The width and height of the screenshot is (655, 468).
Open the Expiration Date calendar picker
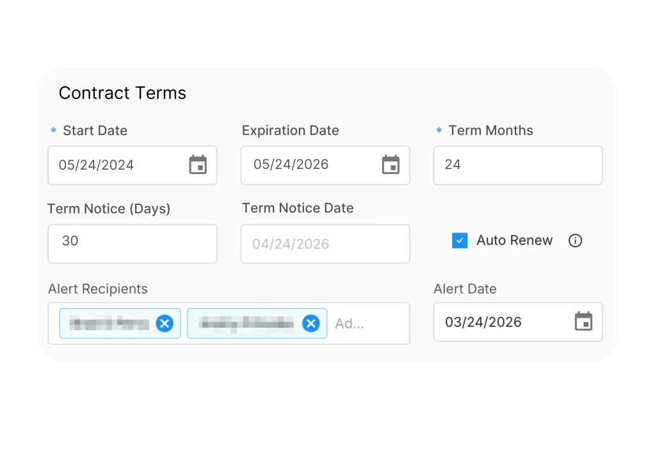(x=391, y=165)
